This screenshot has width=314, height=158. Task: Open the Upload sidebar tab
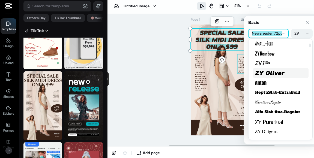[8, 60]
